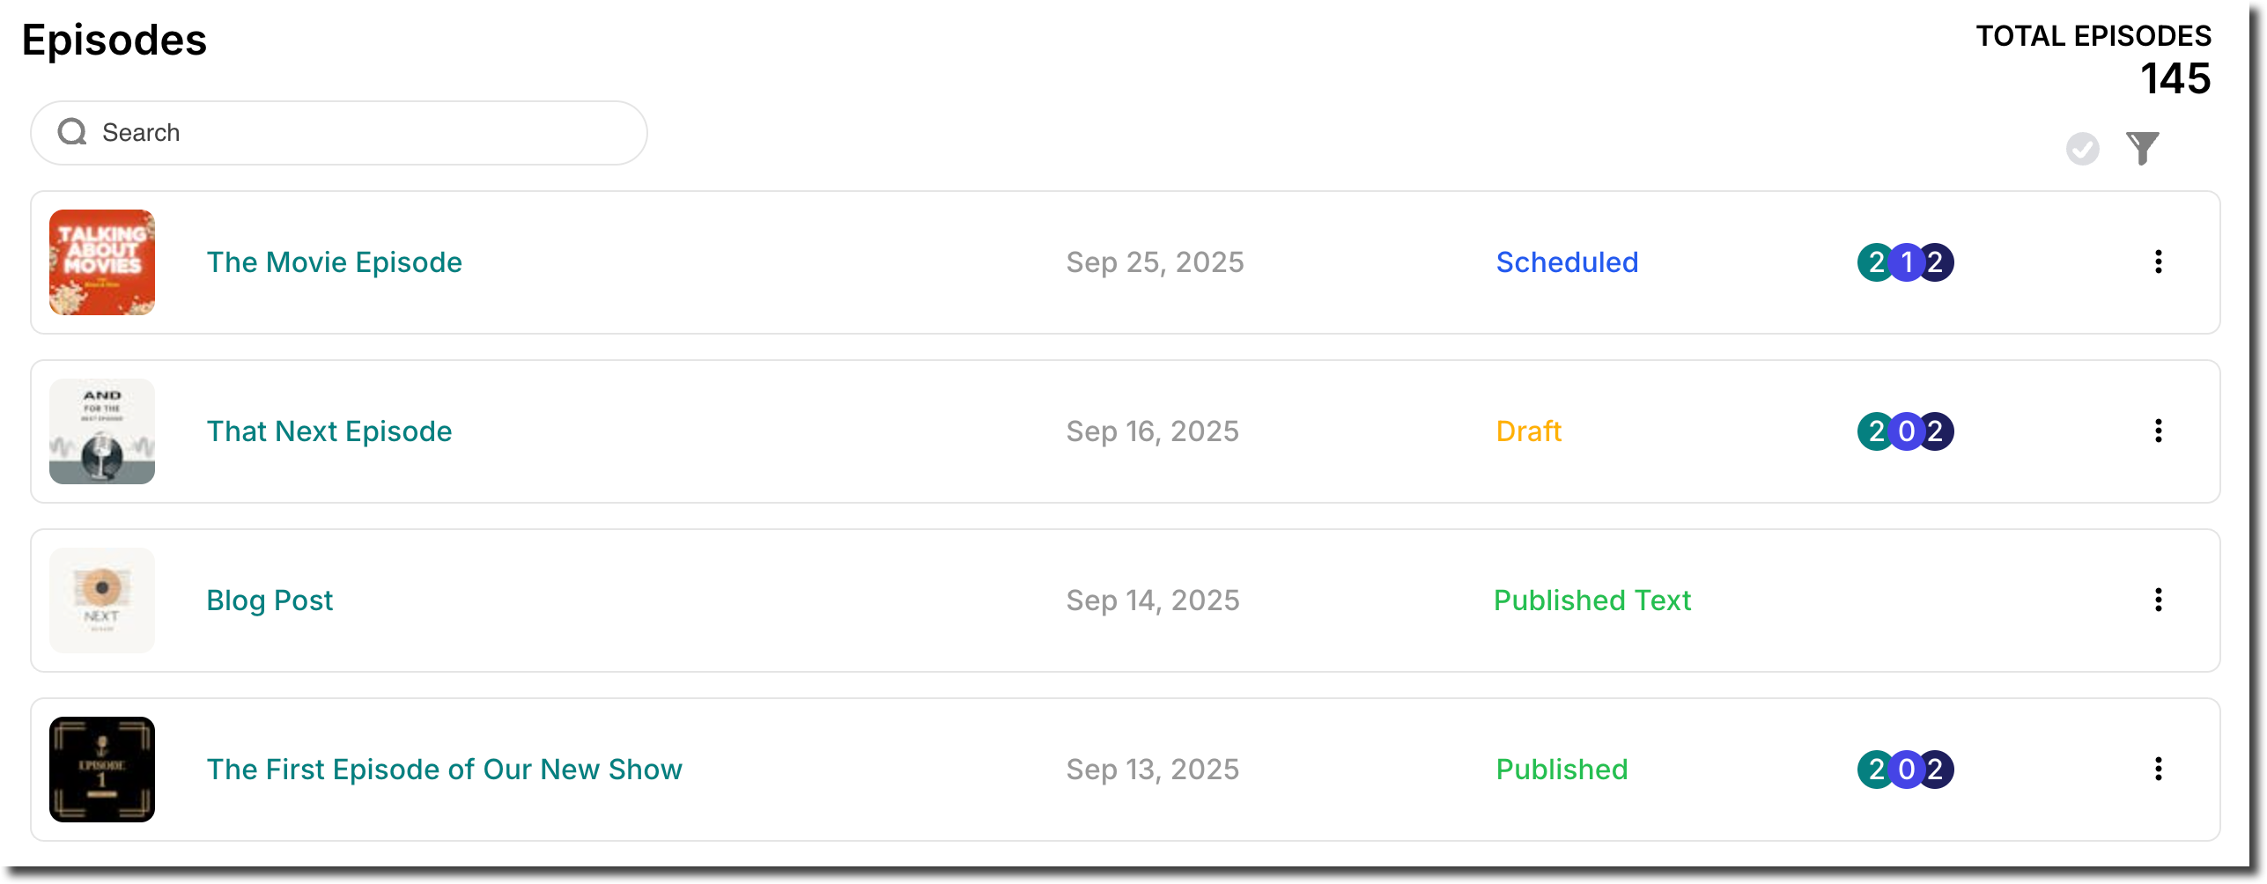2267x884 pixels.
Task: Click blue 0 badge on That Next Episode
Action: (1907, 431)
